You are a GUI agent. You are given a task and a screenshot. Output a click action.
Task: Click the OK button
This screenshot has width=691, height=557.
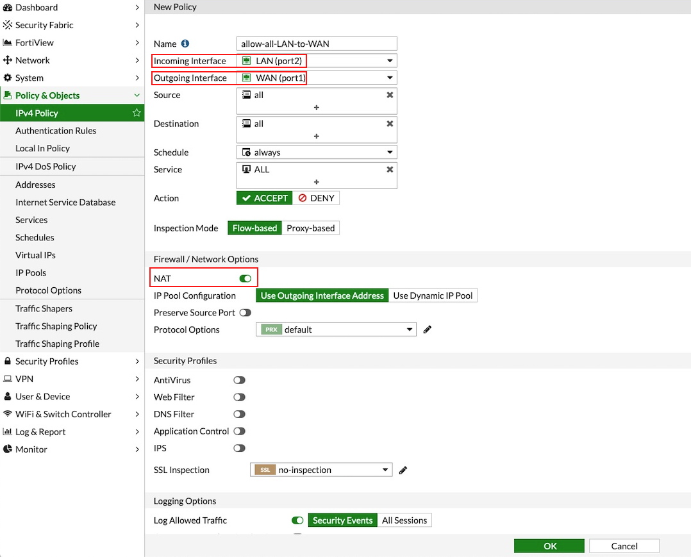pos(549,546)
